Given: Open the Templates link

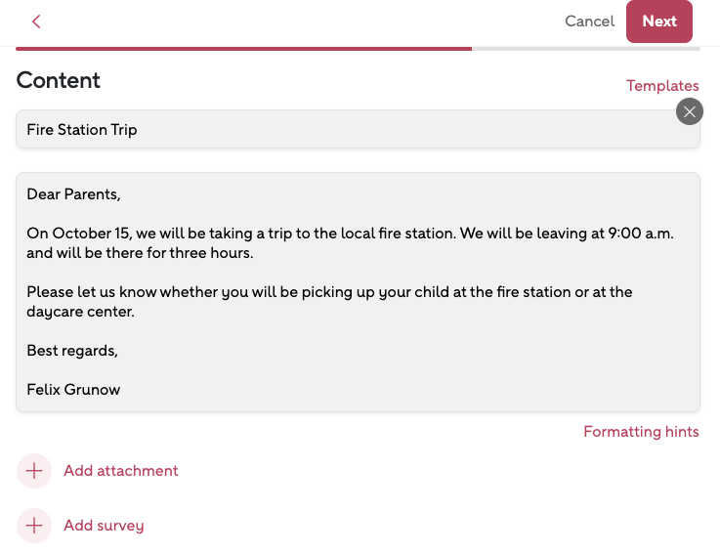Looking at the screenshot, I should tap(662, 86).
